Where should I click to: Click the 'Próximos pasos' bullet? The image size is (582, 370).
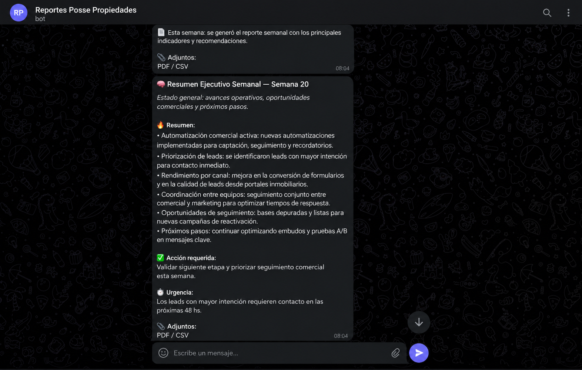click(252, 235)
